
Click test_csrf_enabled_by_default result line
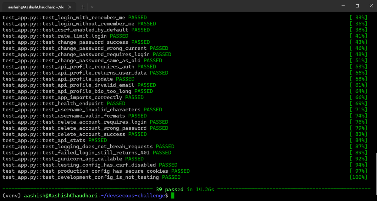click(x=76, y=30)
